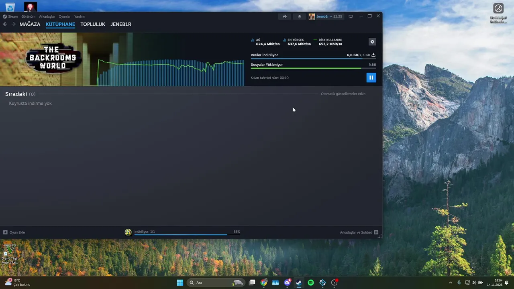Open the Oyunlar menu
The width and height of the screenshot is (514, 289).
click(65, 16)
